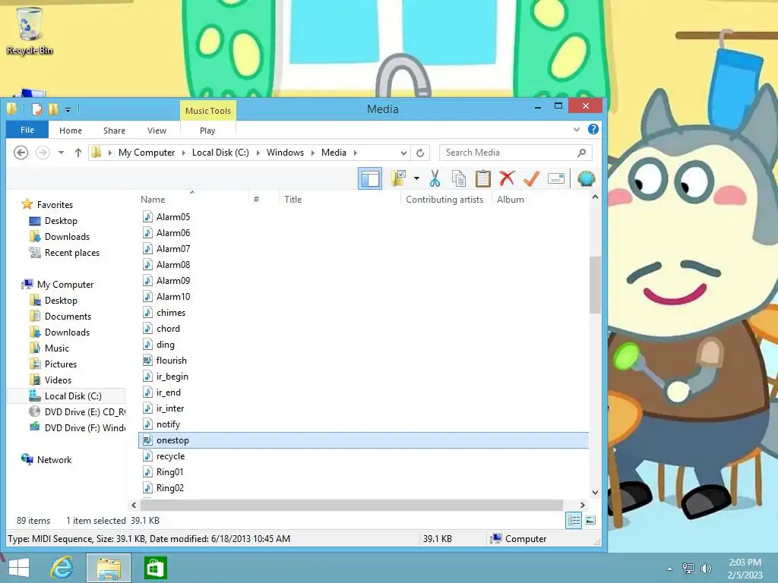This screenshot has width=778, height=583.
Task: Sort by Contributing artists column
Action: [x=444, y=200]
